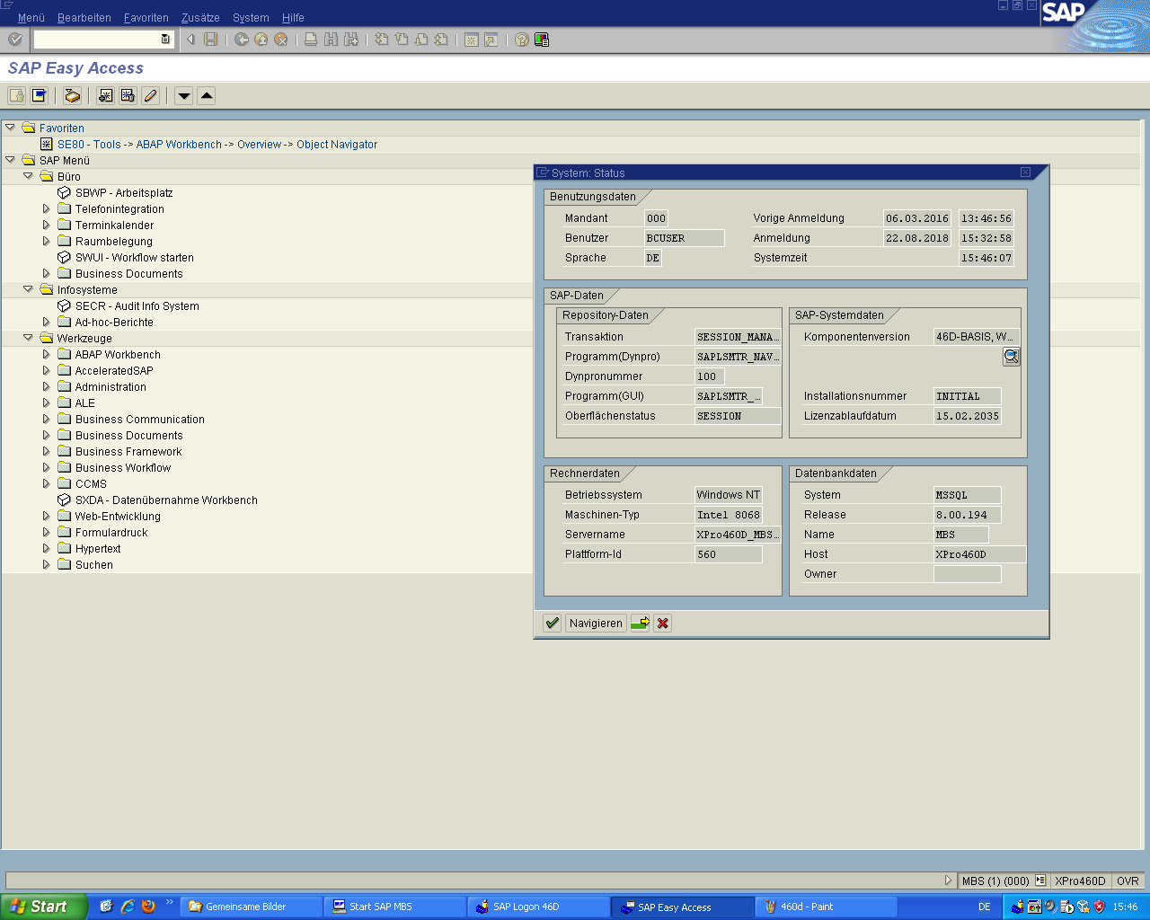Collapse the SAP Menü tree node
Image resolution: width=1150 pixels, height=920 pixels.
tap(10, 160)
